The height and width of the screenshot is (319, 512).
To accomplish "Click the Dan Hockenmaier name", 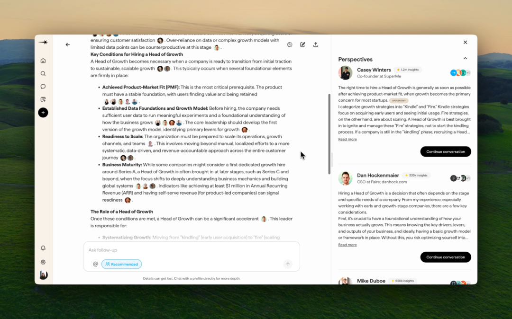I will 378,175.
